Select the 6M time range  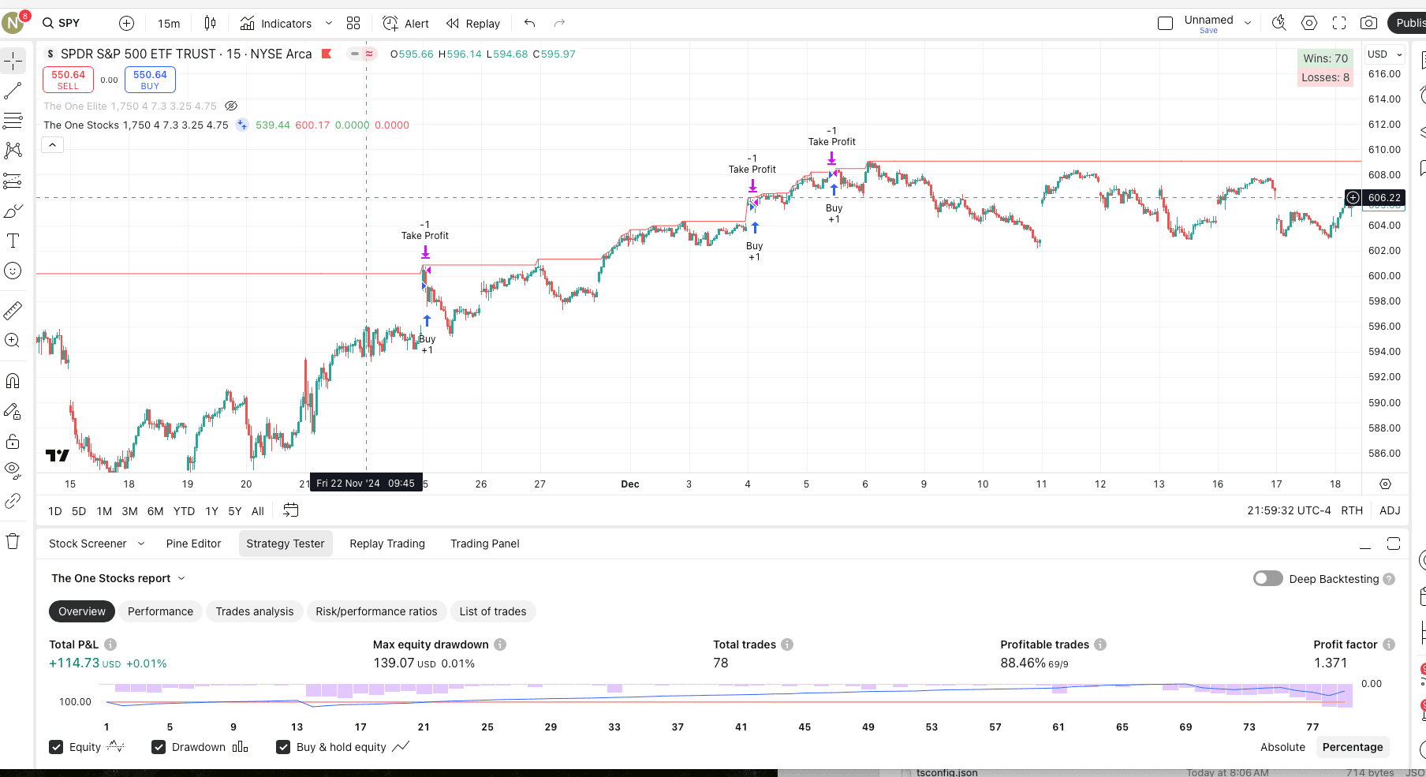click(155, 511)
